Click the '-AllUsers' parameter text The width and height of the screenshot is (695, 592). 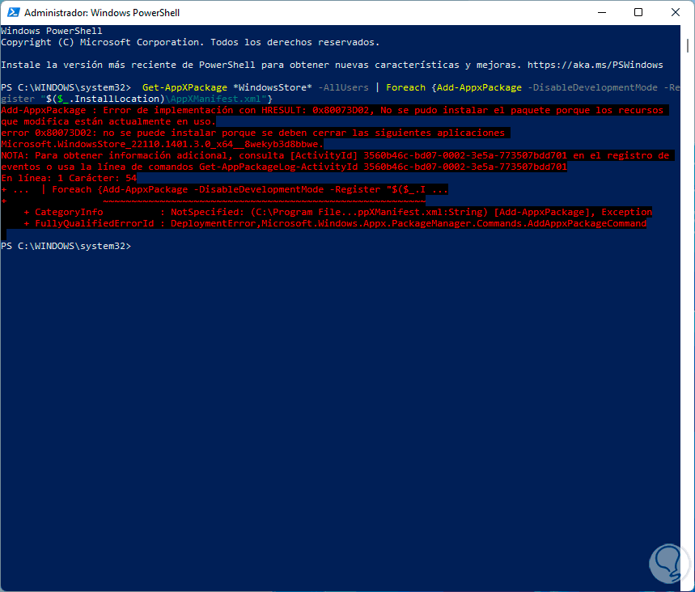(x=344, y=87)
